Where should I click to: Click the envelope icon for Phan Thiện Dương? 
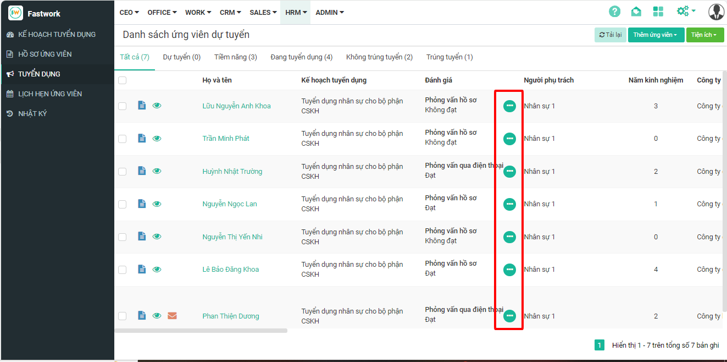point(172,316)
